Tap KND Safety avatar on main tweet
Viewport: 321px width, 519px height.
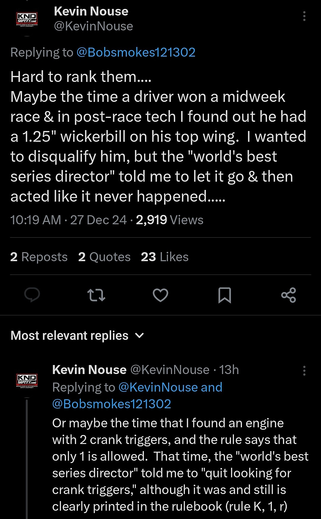(27, 19)
